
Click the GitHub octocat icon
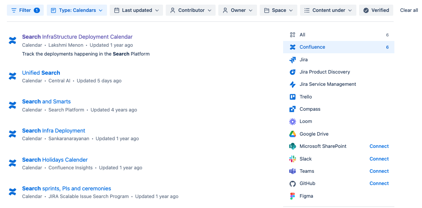pos(293,183)
